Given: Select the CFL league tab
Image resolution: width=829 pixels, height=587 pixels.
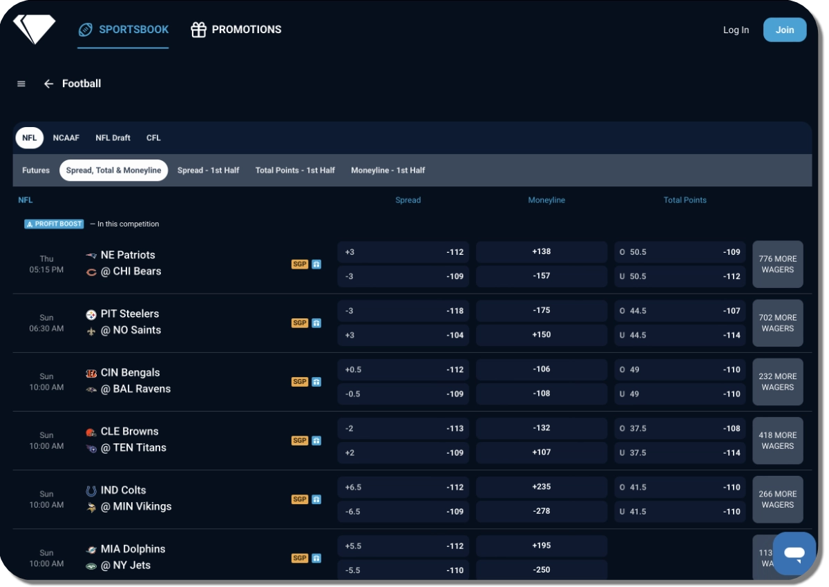Looking at the screenshot, I should pyautogui.click(x=153, y=138).
